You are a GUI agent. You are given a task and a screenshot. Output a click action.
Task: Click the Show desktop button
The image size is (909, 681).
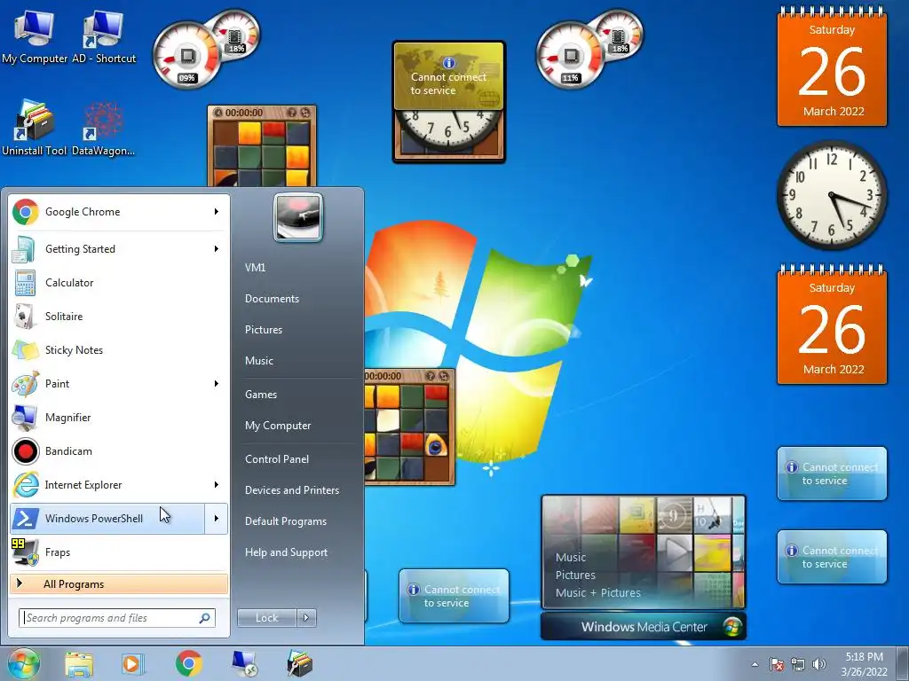(x=904, y=663)
